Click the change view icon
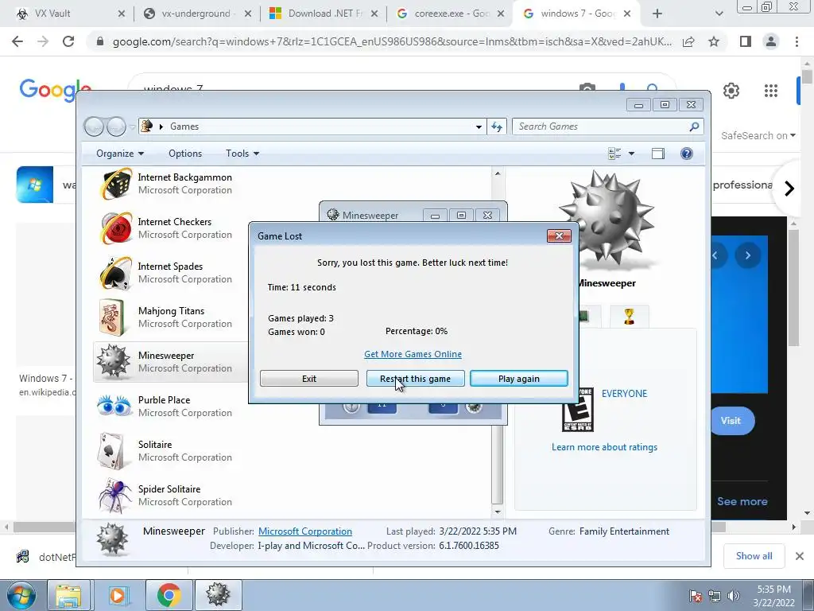Image resolution: width=814 pixels, height=611 pixels. (x=614, y=154)
